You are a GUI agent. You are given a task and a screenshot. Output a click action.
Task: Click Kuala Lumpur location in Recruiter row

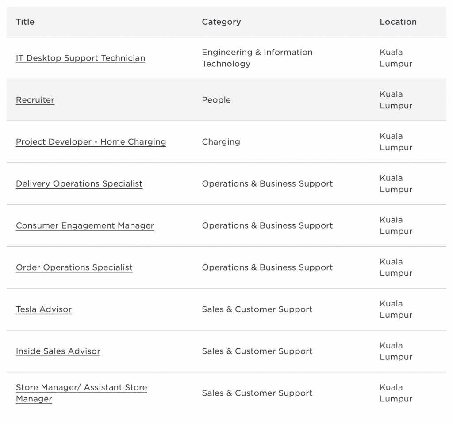pos(395,100)
